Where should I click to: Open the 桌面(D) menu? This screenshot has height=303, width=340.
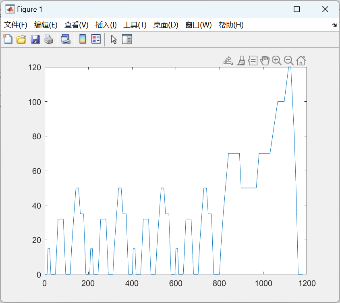166,25
